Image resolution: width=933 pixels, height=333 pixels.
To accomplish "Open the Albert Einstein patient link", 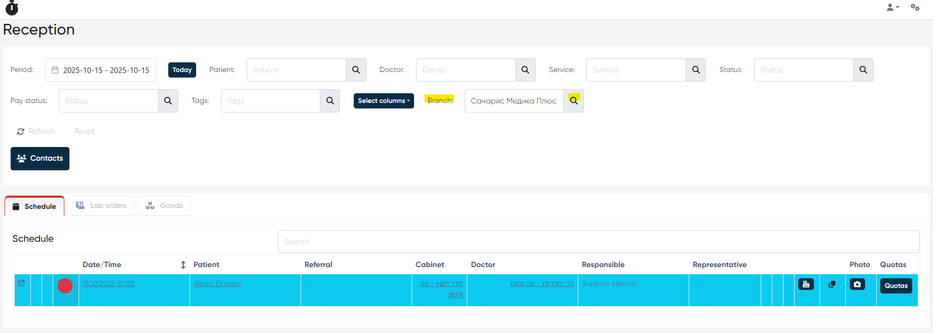I will coord(217,283).
